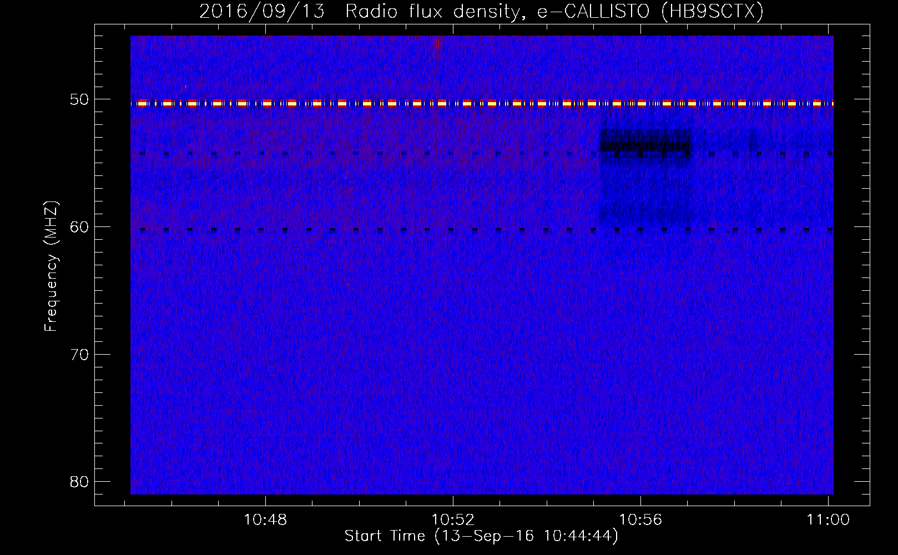Click the bright yellow-red interference line near 50 MHz
898x555 pixels.
tap(482, 103)
